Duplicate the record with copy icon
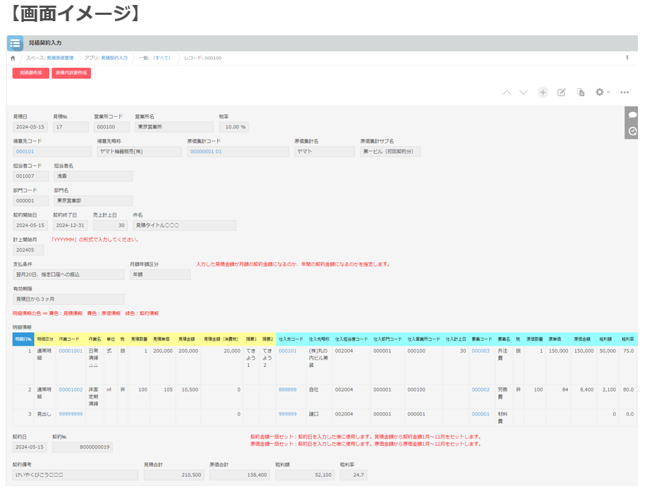 click(580, 92)
